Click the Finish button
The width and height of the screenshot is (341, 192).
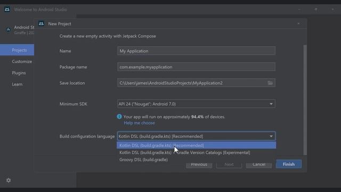coord(289,164)
